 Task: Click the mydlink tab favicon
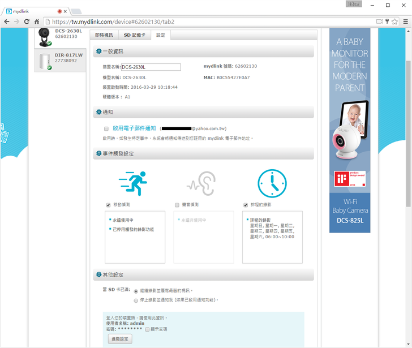tap(9, 11)
